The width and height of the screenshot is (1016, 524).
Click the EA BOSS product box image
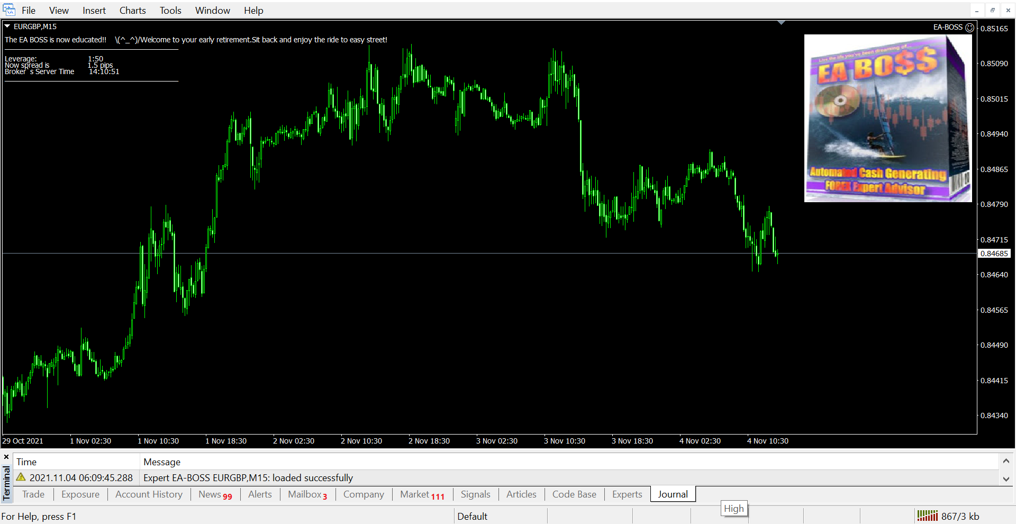[x=887, y=118]
